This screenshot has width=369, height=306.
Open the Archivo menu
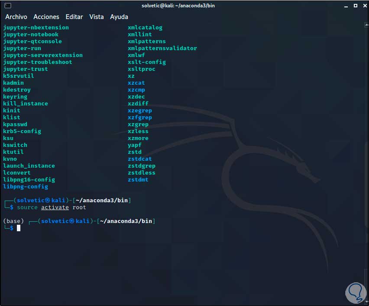pyautogui.click(x=16, y=17)
